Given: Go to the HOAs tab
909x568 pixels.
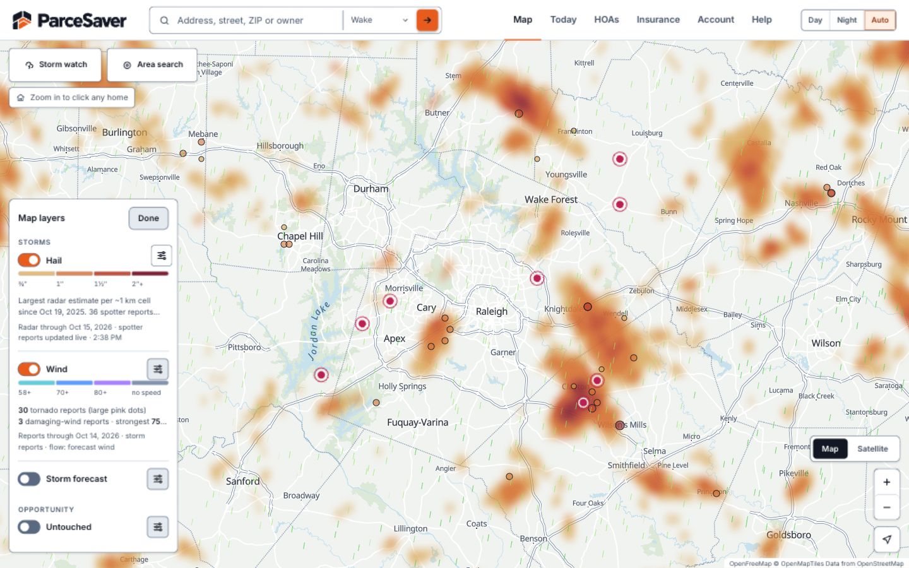Looking at the screenshot, I should [607, 20].
